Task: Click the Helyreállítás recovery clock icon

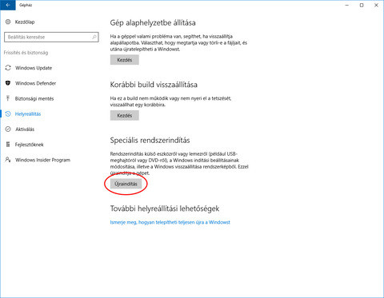Action: [x=8, y=114]
